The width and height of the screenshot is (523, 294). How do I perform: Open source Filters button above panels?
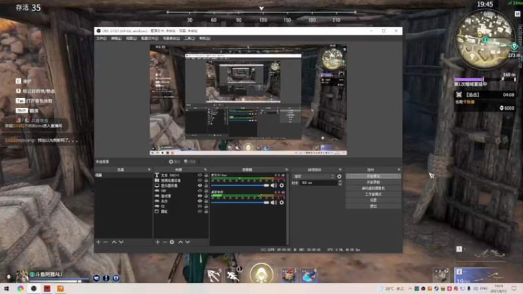(x=190, y=161)
